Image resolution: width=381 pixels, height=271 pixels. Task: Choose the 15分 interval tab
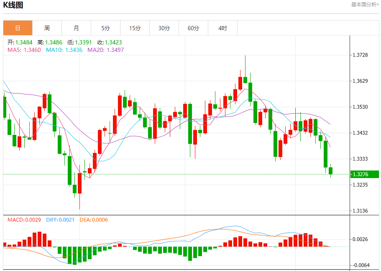135,28
